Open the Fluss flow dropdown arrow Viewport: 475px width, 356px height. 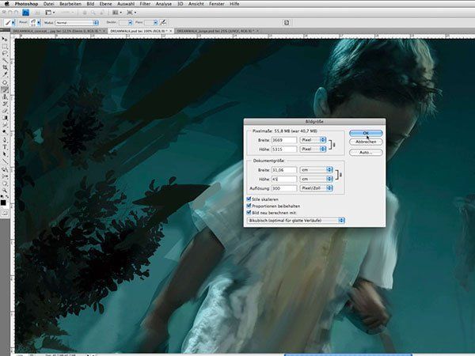pos(155,23)
